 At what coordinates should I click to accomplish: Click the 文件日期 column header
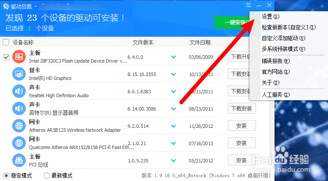(x=200, y=42)
